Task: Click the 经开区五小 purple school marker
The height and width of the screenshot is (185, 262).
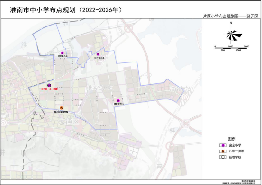Action: coord(63,53)
